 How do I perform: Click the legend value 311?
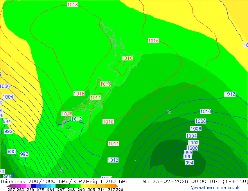pos(101,189)
